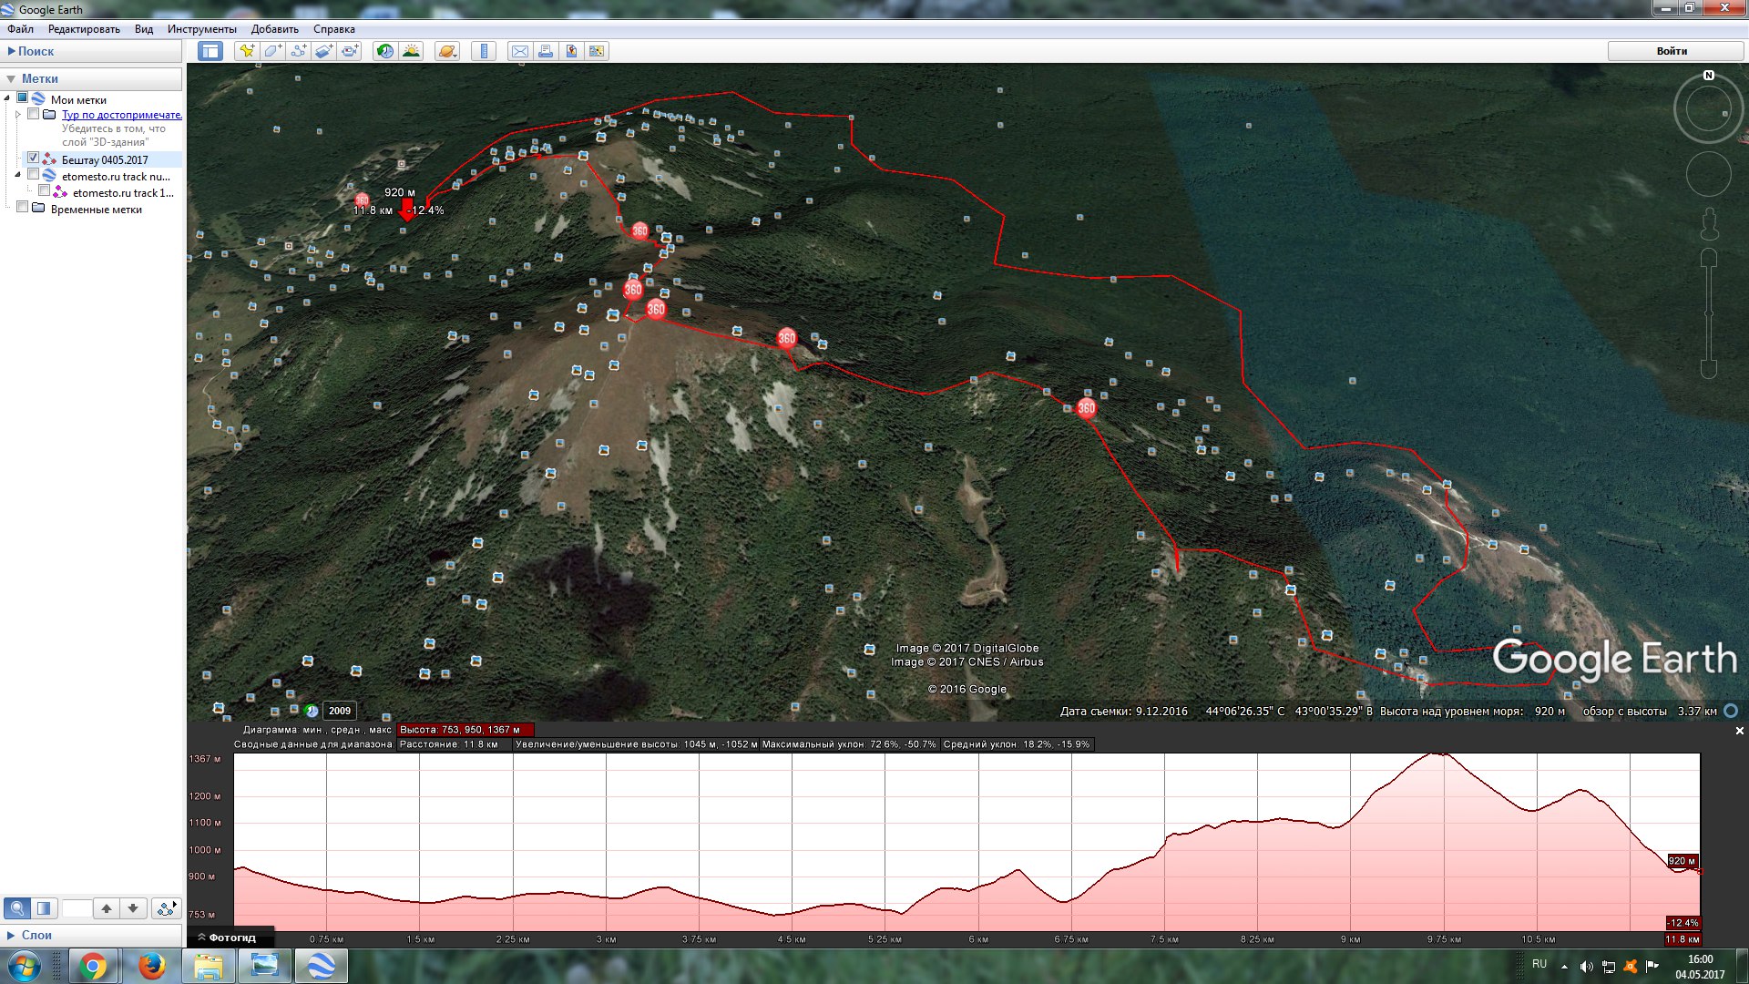Open the planet switcher icon

tap(446, 51)
